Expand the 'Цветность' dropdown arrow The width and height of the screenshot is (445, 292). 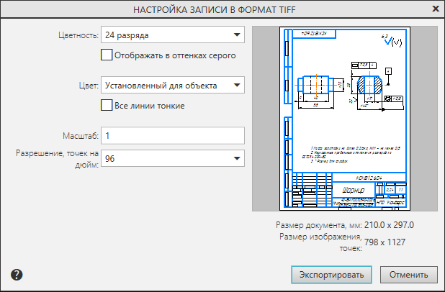236,35
